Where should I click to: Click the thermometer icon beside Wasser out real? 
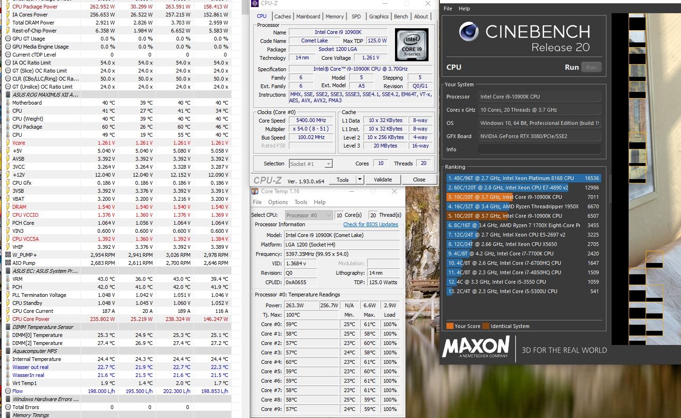(x=8, y=367)
